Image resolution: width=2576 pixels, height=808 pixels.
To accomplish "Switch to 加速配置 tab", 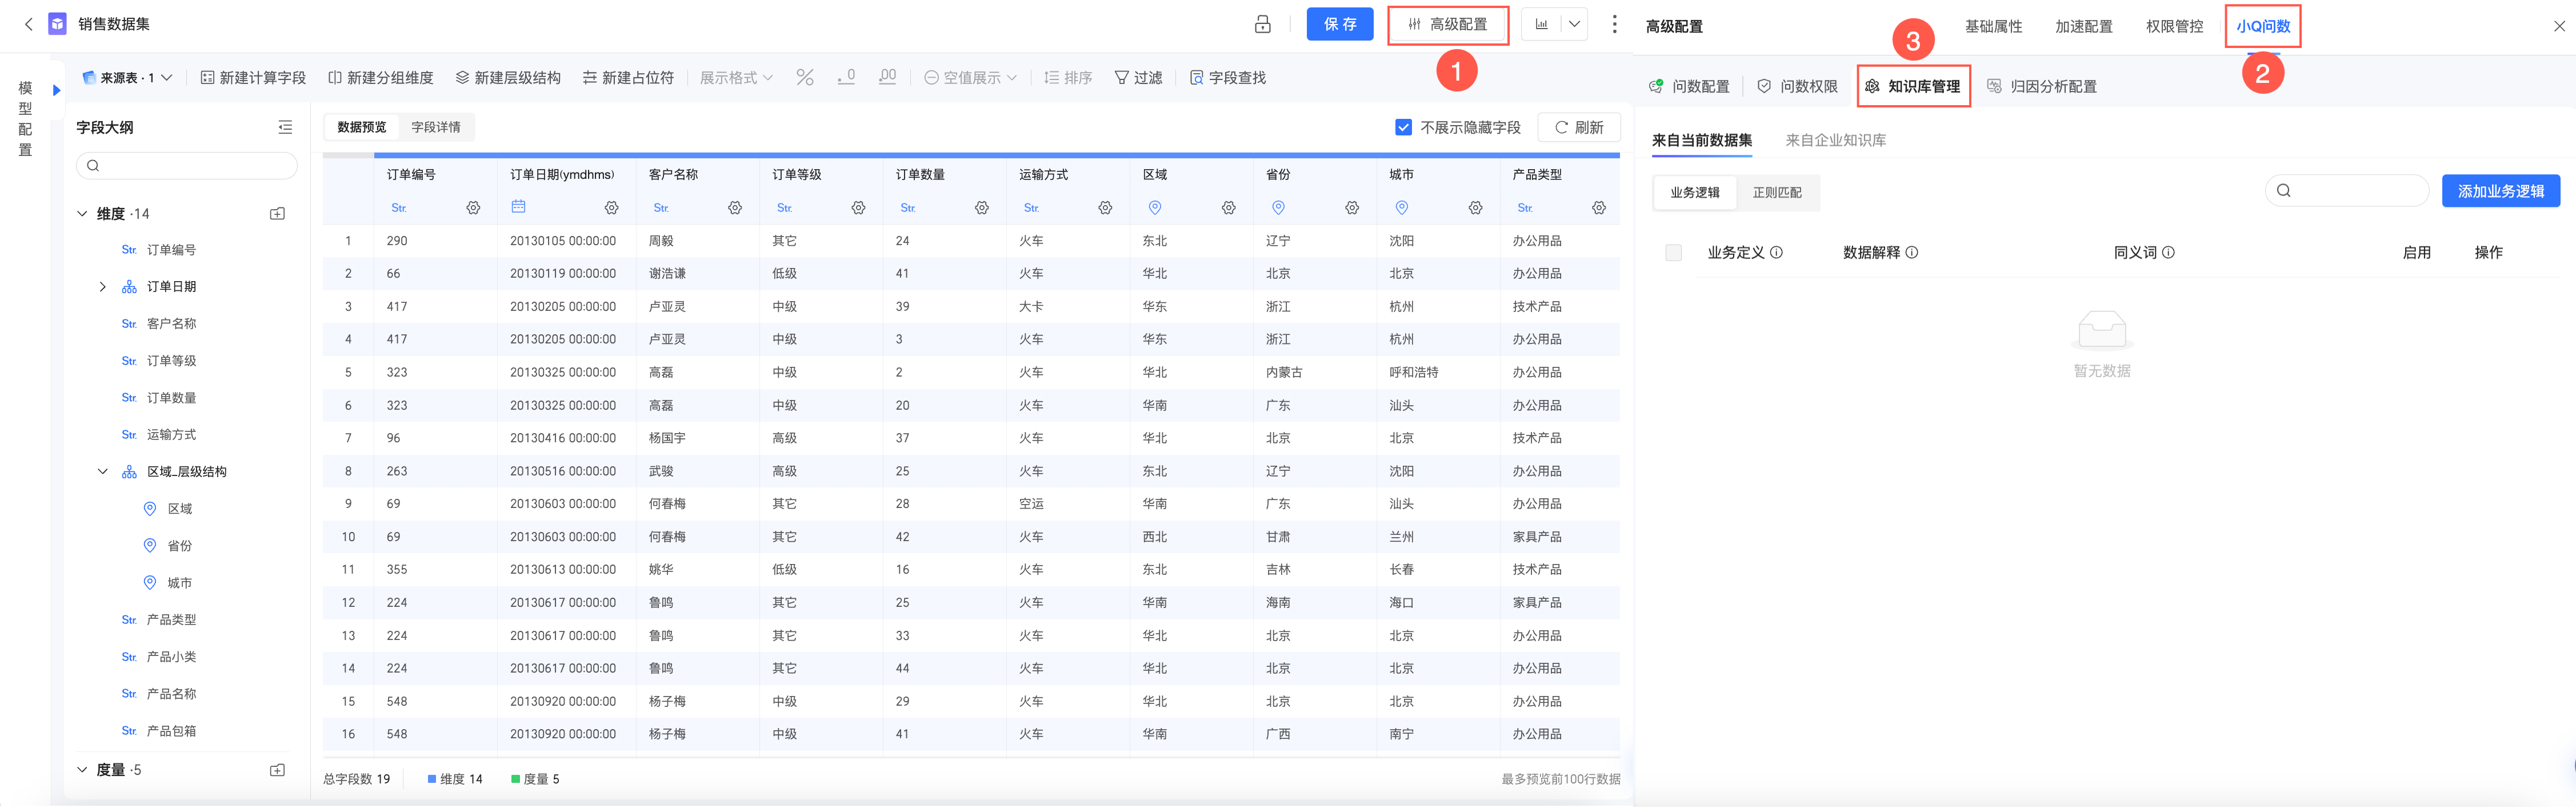I will [2083, 26].
